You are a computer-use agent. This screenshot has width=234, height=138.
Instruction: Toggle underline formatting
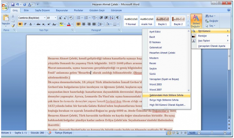tap(30, 24)
